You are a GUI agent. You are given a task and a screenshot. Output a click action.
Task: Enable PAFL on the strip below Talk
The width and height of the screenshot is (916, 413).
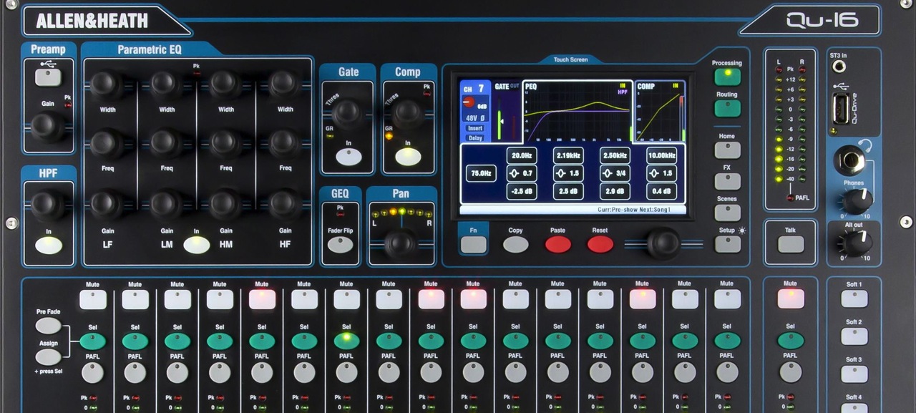click(x=790, y=372)
